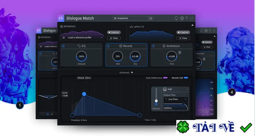Click the Density slider handle
The image size is (255, 136).
coord(156,101)
